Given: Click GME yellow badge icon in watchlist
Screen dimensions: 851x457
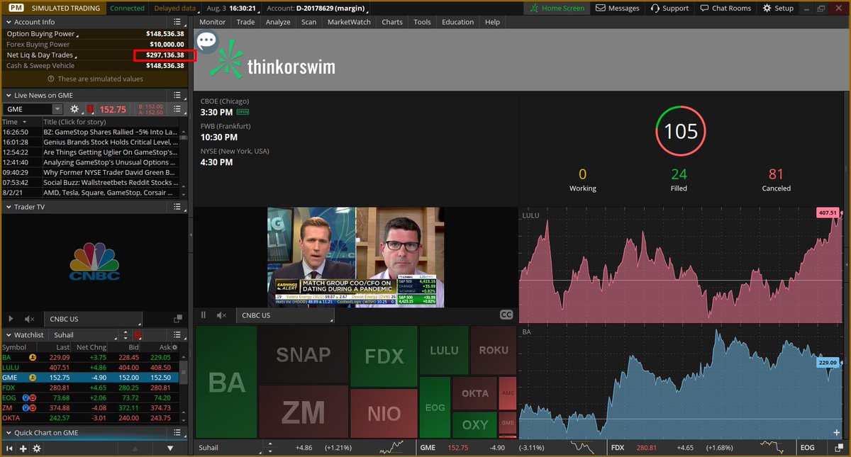Looking at the screenshot, I should [33, 378].
